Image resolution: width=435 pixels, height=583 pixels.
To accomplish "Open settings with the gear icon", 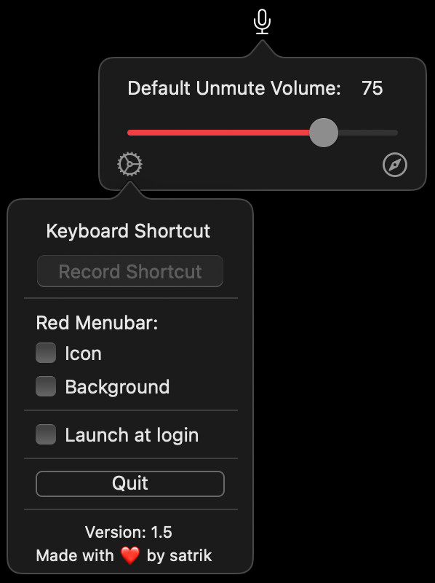I will (x=129, y=163).
